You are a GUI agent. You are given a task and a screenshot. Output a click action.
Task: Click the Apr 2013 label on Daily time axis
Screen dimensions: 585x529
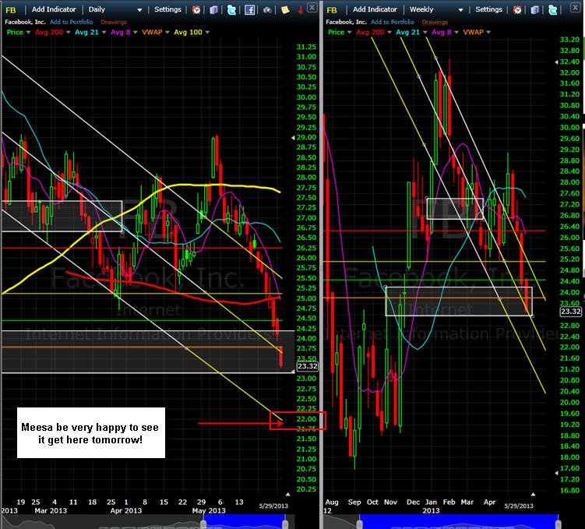tap(125, 510)
